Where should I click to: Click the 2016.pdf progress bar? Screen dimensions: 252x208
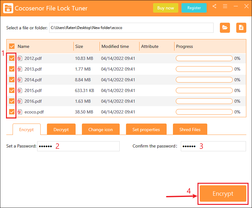pos(204,101)
